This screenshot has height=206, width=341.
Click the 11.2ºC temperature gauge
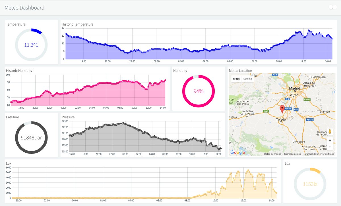click(31, 45)
